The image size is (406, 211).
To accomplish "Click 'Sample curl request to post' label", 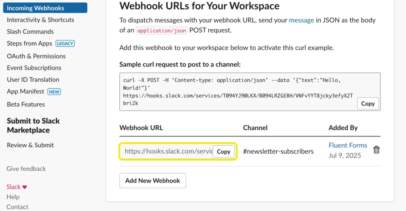I will click(x=180, y=65).
